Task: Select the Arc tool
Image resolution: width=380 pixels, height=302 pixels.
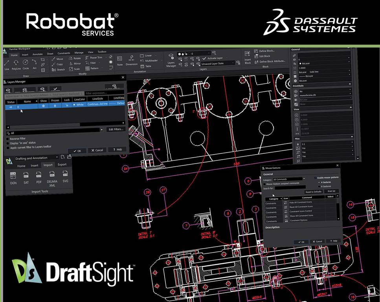Action: (35, 64)
